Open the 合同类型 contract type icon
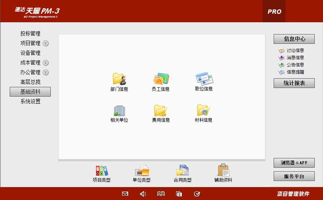The height and width of the screenshot is (200, 323). [x=182, y=171]
